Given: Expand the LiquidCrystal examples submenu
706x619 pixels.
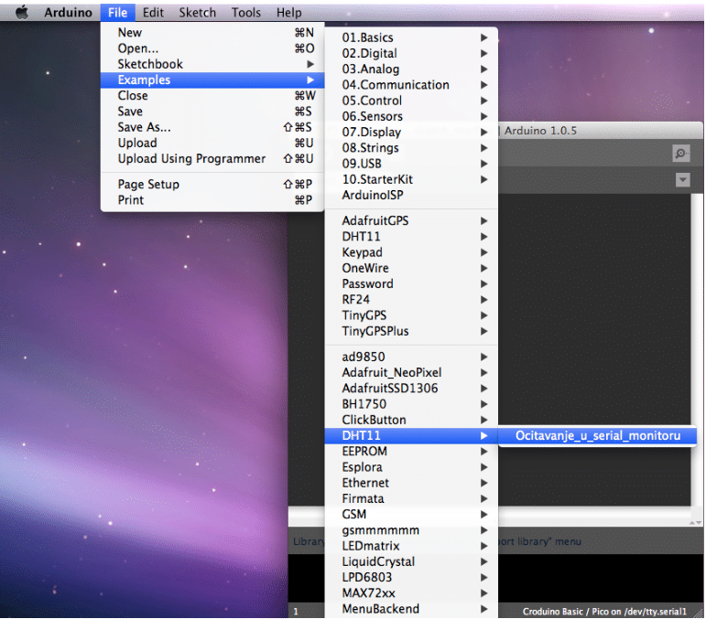Looking at the screenshot, I should click(378, 561).
